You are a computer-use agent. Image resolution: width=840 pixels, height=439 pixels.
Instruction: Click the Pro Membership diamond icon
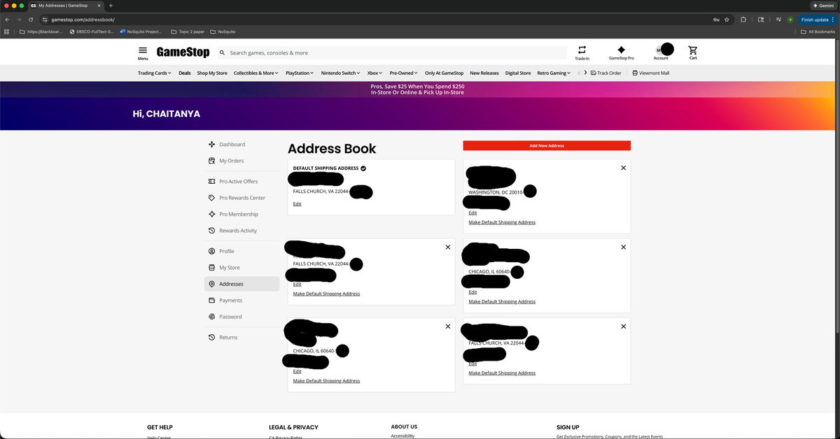212,214
